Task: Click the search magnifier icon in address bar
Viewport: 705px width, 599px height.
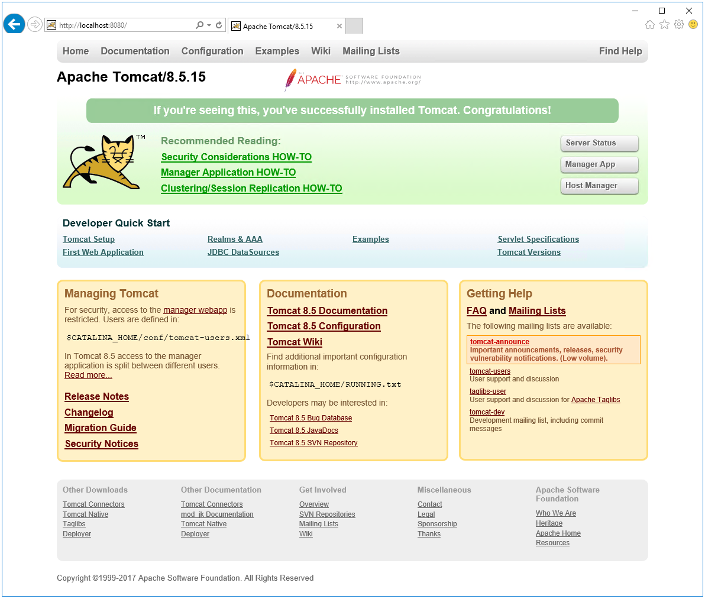Action: coord(200,25)
